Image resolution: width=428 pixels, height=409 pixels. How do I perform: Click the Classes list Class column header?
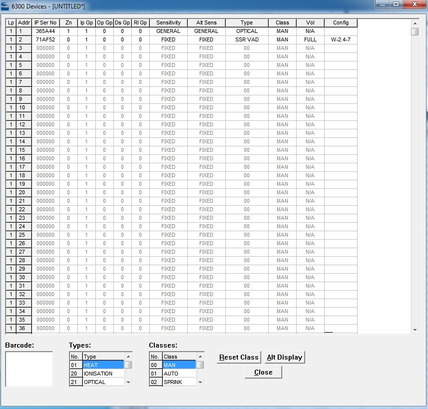(179, 357)
